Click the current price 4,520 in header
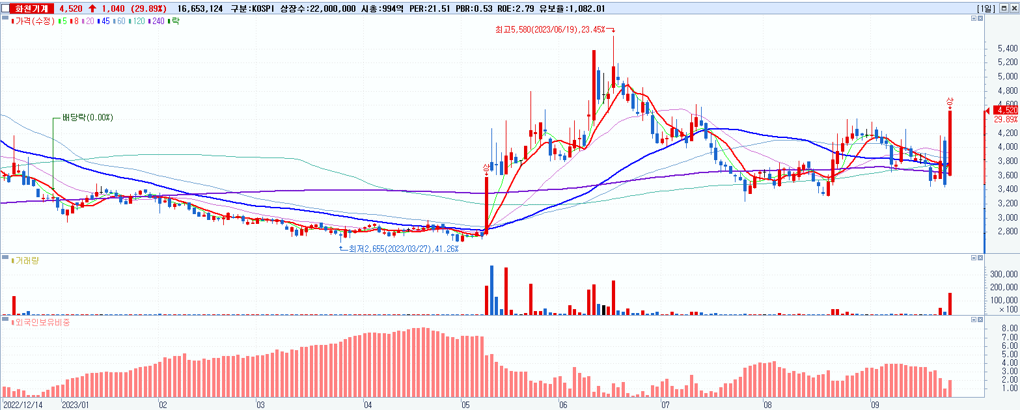The image size is (1020, 410). (x=70, y=8)
